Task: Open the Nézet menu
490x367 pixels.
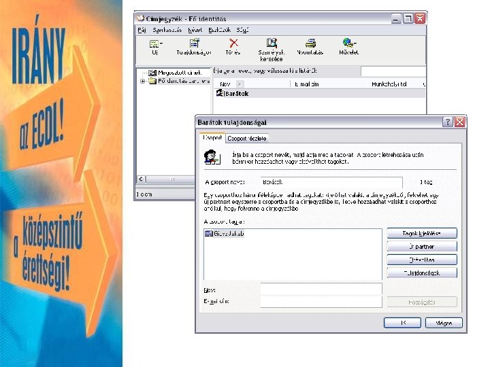Action: [195, 30]
